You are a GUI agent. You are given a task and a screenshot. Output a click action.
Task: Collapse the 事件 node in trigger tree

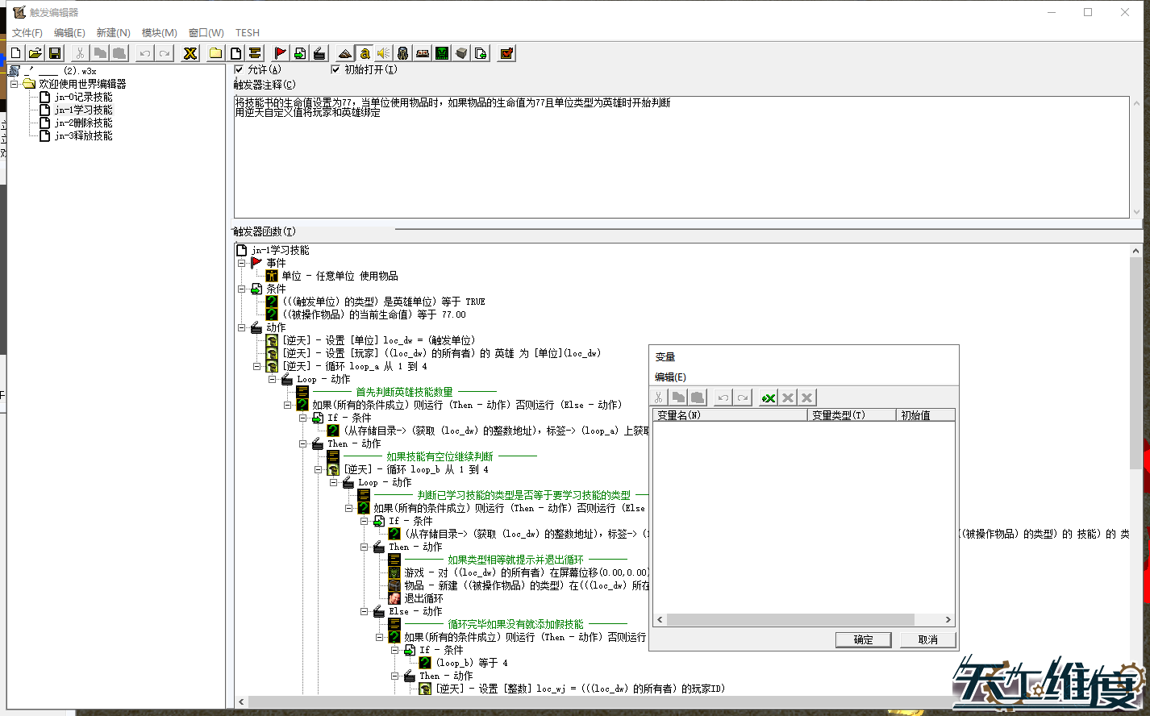(242, 263)
